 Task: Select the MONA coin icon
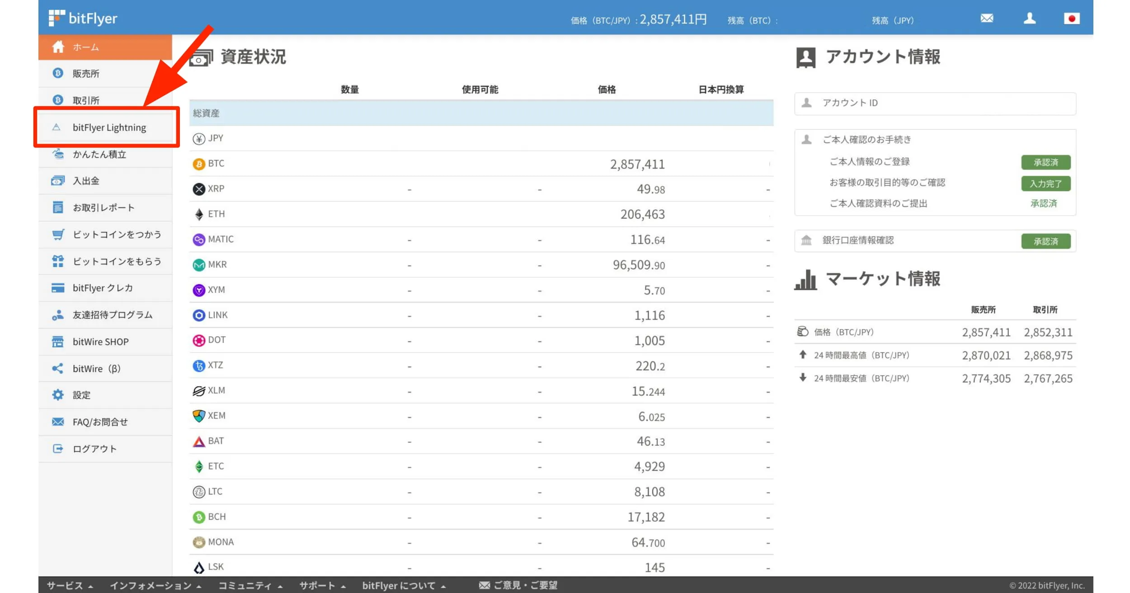[x=198, y=541]
